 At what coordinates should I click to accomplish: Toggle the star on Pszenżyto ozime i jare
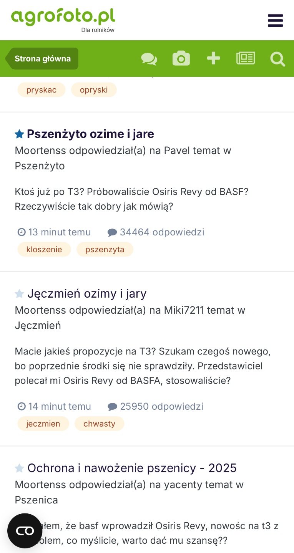(x=19, y=134)
